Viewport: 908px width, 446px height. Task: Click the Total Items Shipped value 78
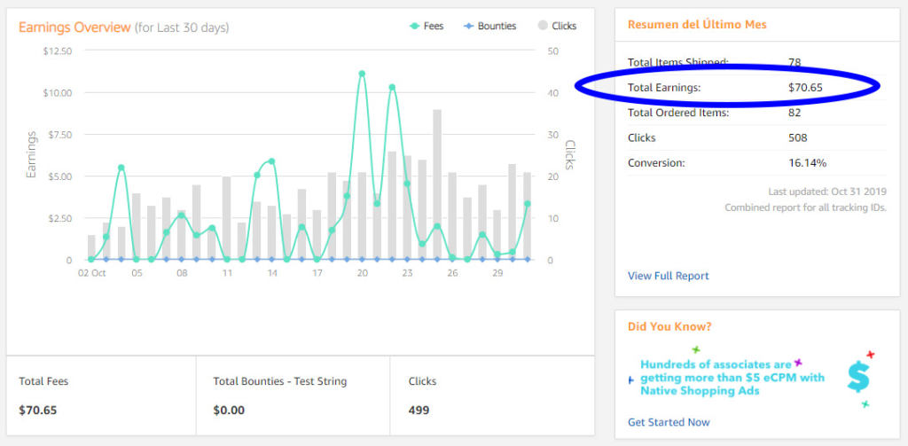coord(794,62)
